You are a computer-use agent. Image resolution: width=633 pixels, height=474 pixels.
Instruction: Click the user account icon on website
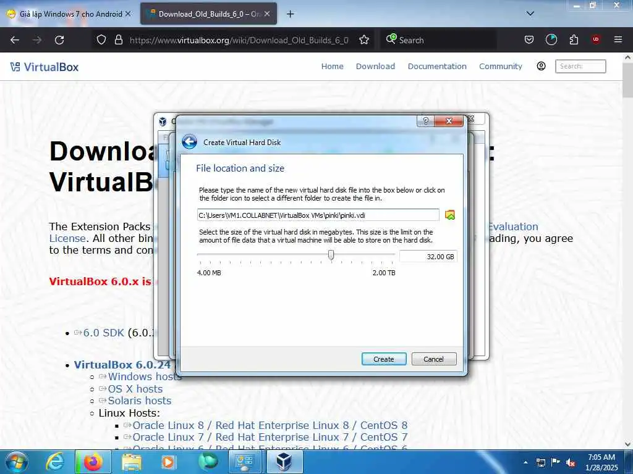[542, 66]
